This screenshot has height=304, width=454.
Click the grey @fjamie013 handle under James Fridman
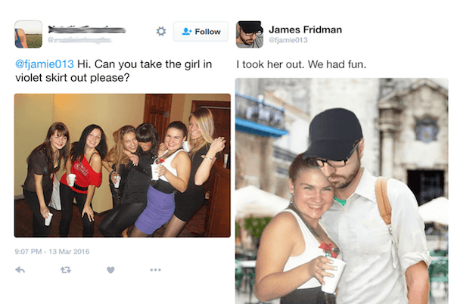coord(288,40)
